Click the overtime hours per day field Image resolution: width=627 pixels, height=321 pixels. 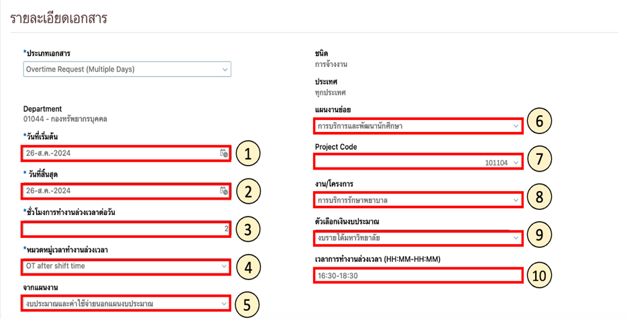coord(124,229)
